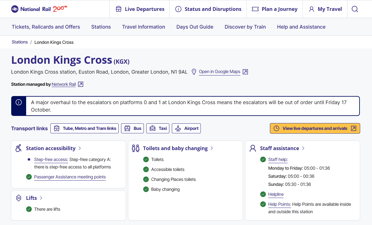
Task: Click the green tick beside There are lifts
Action: 29,209
